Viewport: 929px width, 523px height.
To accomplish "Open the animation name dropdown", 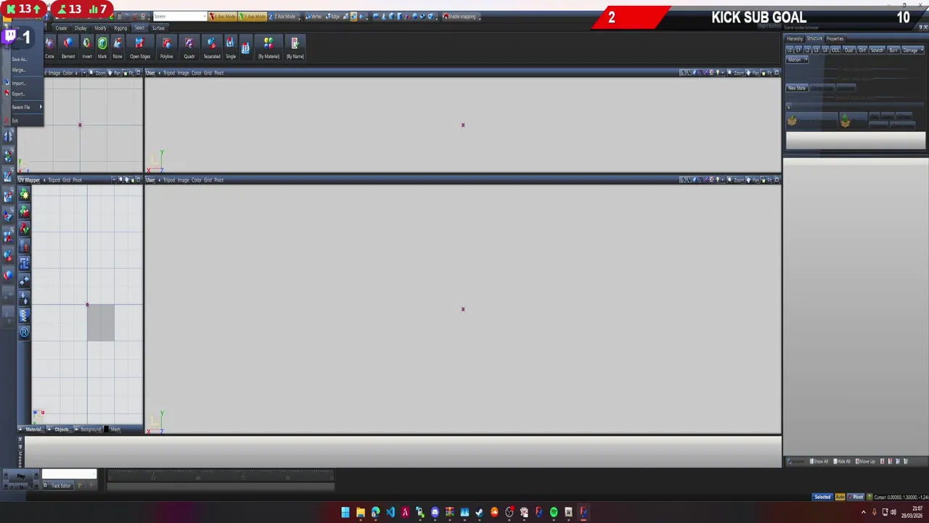I will [x=69, y=474].
